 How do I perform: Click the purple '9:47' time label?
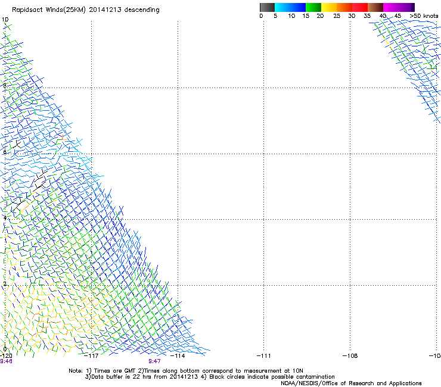tap(154, 361)
